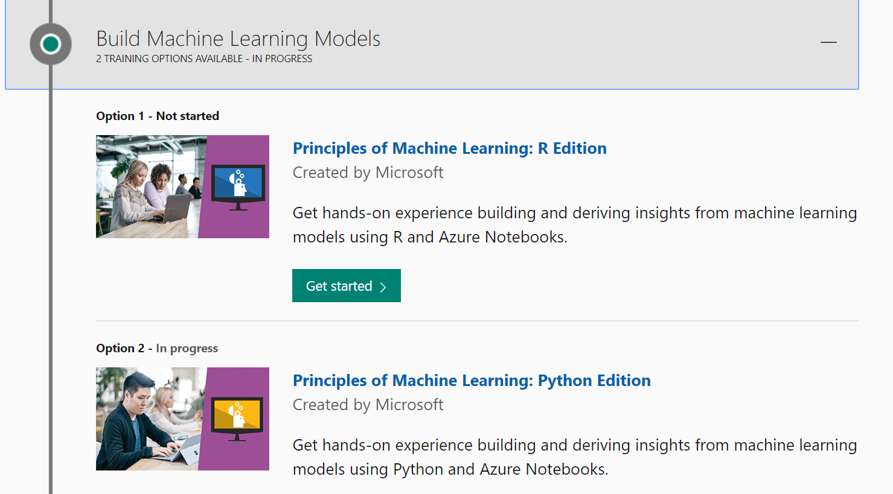Screen dimensions: 893x494
Task: Click the chevron arrow on Get started
Action: point(383,287)
